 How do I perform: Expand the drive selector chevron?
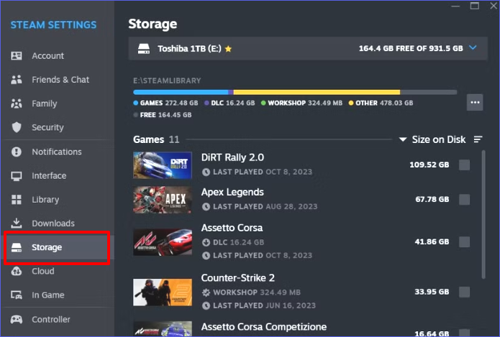click(x=473, y=47)
